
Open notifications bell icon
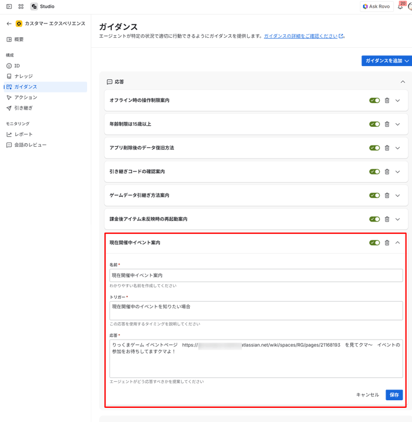[x=400, y=6]
